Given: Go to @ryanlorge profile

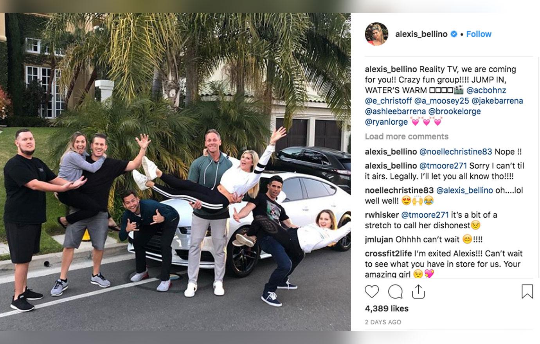Looking at the screenshot, I should 386,122.
